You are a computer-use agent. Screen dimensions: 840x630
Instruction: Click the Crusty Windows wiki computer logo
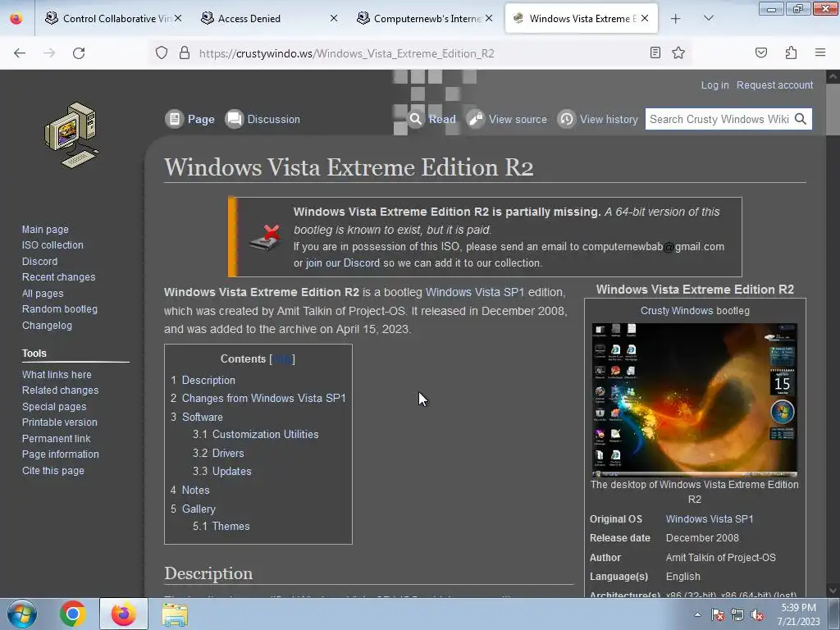point(71,135)
